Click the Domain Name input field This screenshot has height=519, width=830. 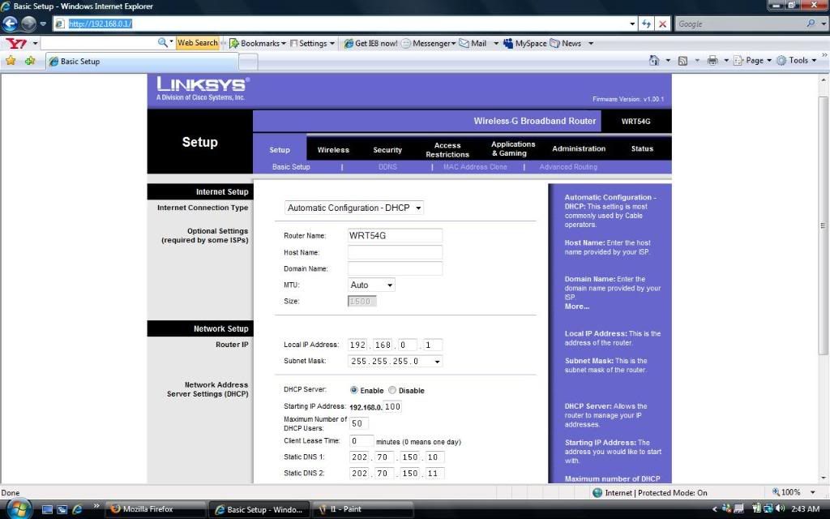coord(395,268)
